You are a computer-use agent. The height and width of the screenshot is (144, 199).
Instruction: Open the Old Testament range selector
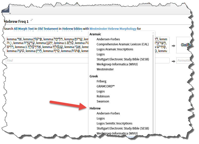(x=48, y=29)
